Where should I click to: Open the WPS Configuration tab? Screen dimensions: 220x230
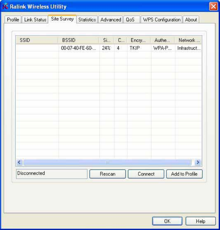click(x=162, y=20)
